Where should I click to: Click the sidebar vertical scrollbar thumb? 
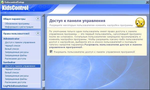pyautogui.click(x=43, y=48)
